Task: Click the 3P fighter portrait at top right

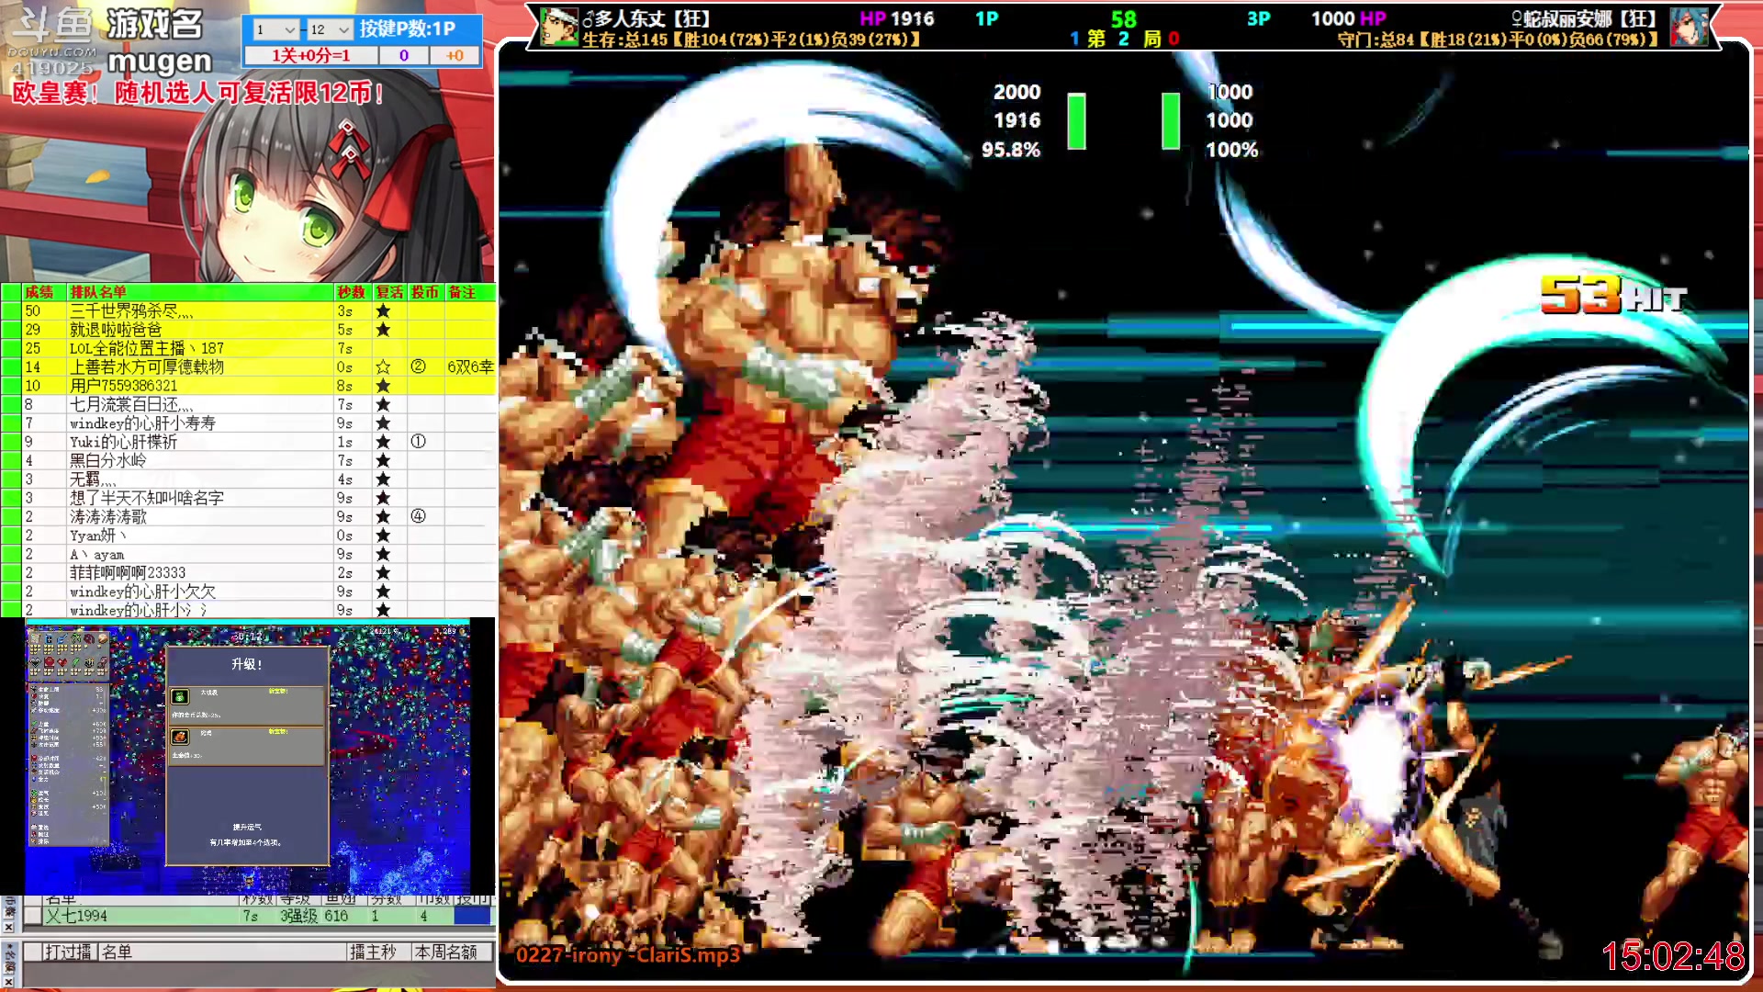Action: coord(1689,28)
